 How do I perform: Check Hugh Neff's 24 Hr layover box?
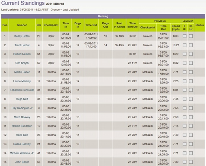191,99
